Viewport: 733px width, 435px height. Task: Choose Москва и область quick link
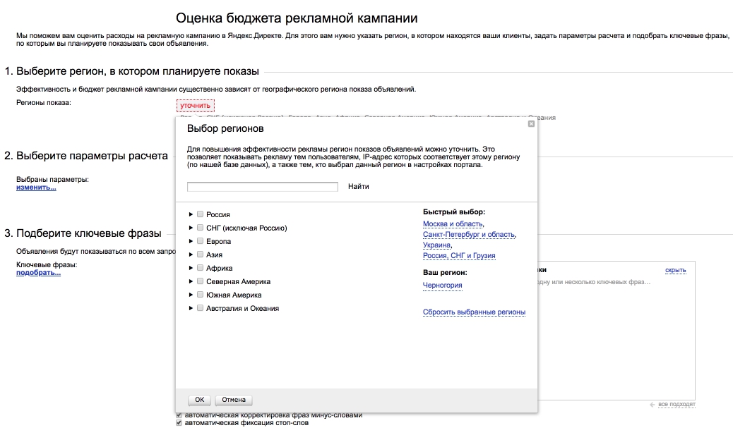(x=453, y=224)
